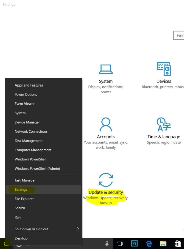Open Microsoft Edge from taskbar
The image size is (184, 249).
coord(149,243)
